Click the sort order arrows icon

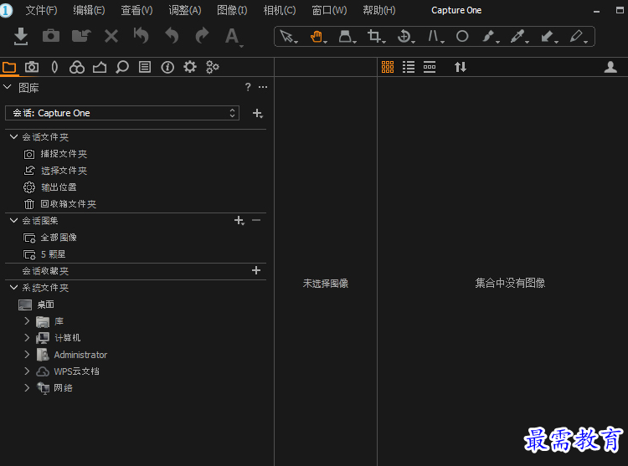click(x=461, y=67)
